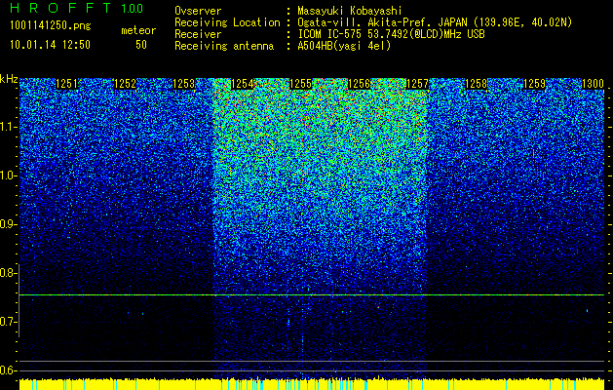Click the bright horizontal carrier line in spectrogram
Viewport: 613px width, 390px height.
coord(312,295)
